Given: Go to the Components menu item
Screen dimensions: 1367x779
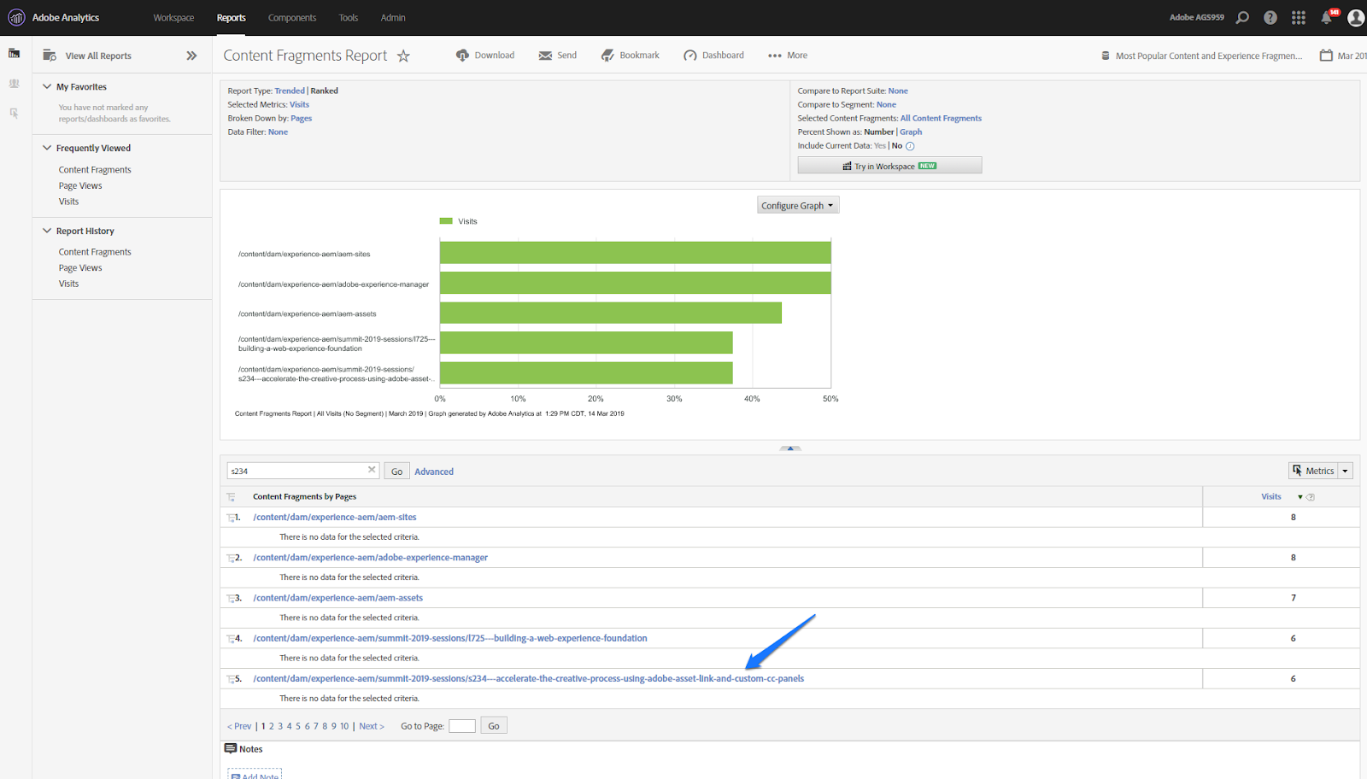Looking at the screenshot, I should [292, 17].
